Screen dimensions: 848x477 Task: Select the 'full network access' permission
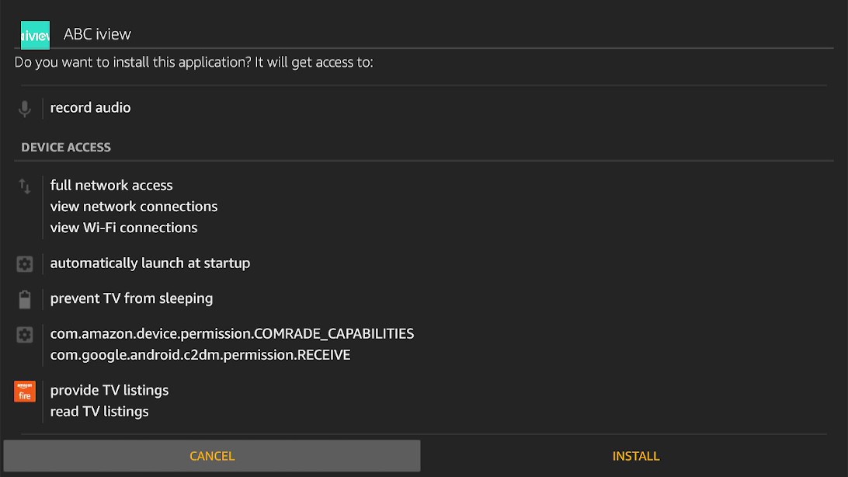click(x=111, y=185)
